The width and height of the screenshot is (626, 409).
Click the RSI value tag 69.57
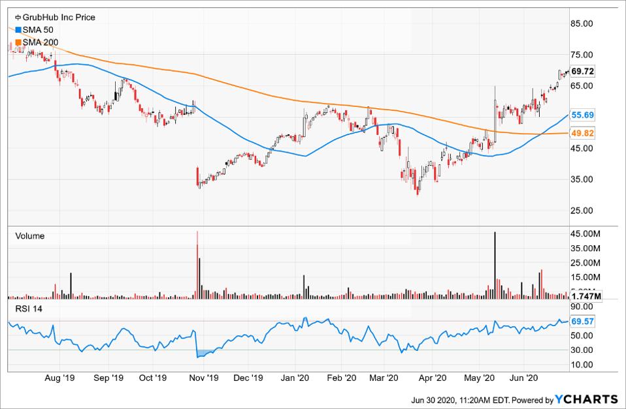click(582, 322)
